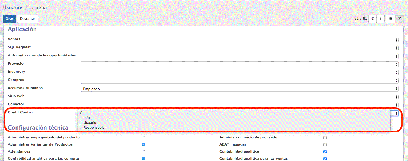
Task: Click the Save button
Action: pyautogui.click(x=9, y=19)
